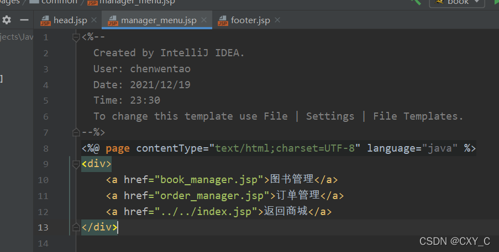Click the common folder in the breadcrumb
This screenshot has width=499, height=252.
coord(54,2)
